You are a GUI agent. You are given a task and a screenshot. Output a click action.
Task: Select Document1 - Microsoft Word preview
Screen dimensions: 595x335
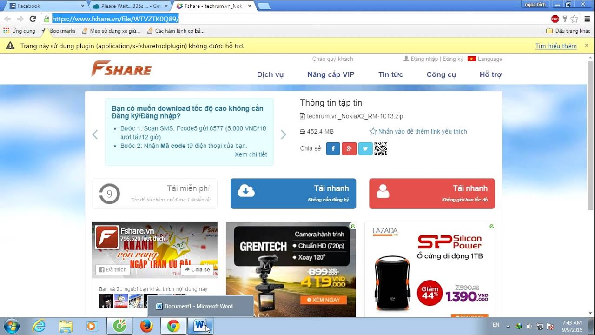(200, 306)
